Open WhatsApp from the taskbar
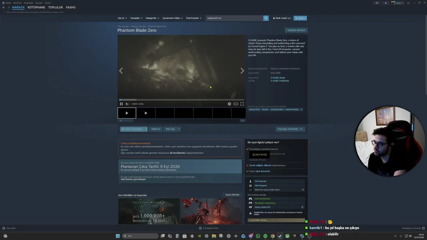The width and height of the screenshot is (427, 240). coord(258,236)
